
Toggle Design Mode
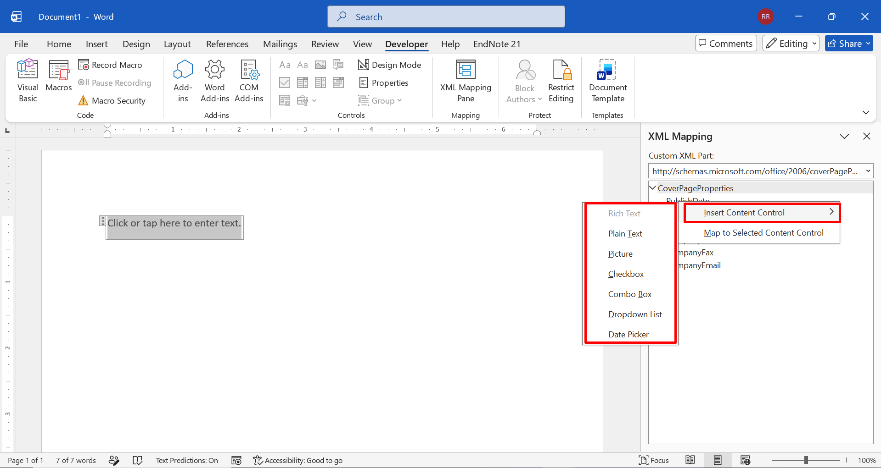pos(389,65)
